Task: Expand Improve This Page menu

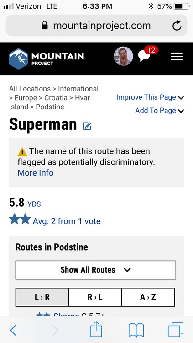Action: pos(150,97)
